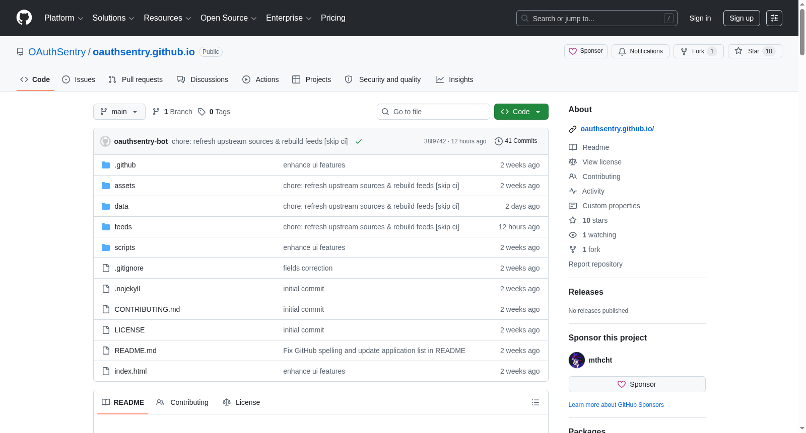Click the oauthsentry-bot avatar
This screenshot has width=806, height=433.
pos(105,141)
